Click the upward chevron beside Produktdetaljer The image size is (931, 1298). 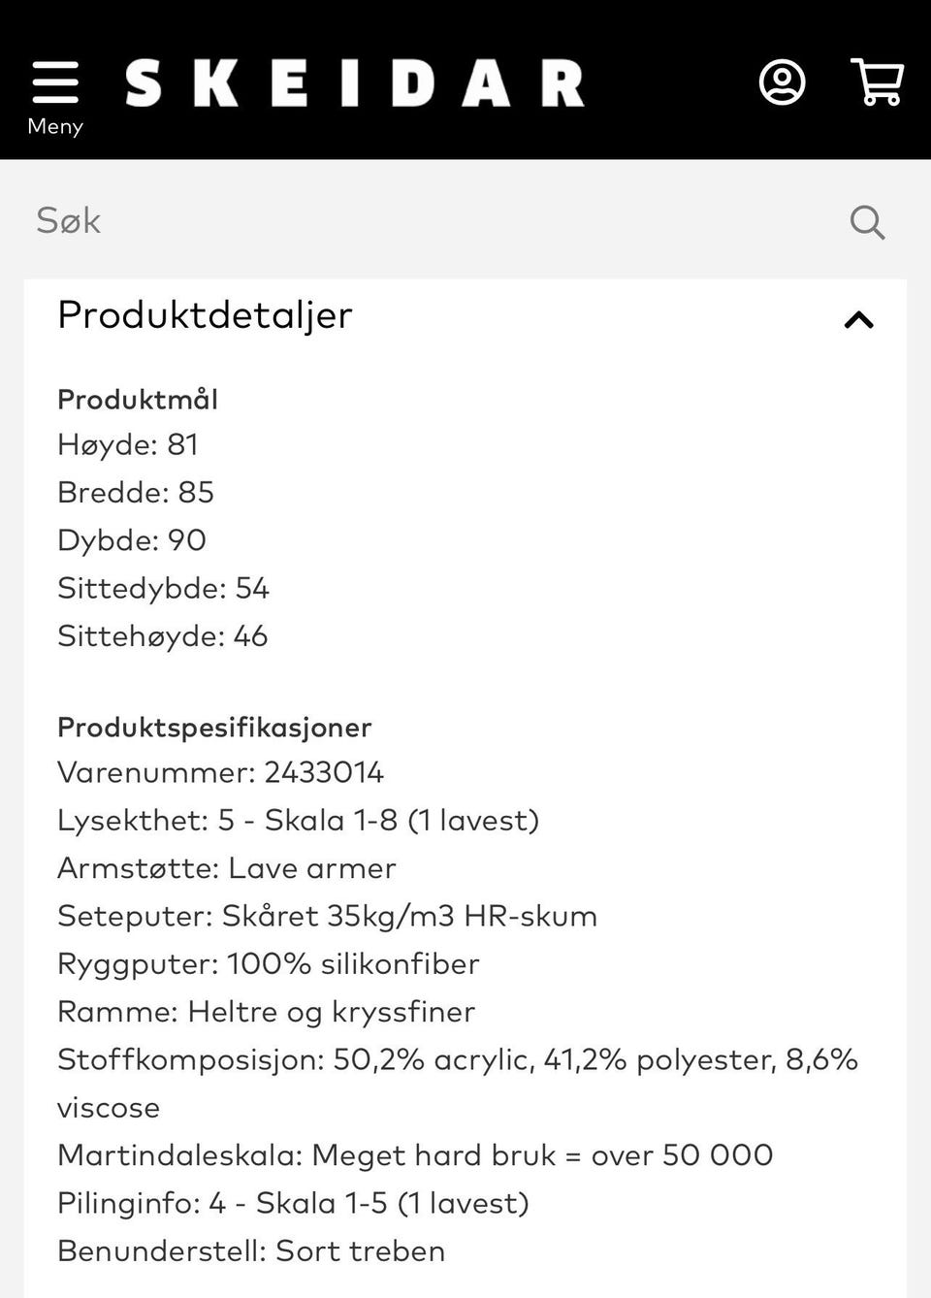[857, 320]
